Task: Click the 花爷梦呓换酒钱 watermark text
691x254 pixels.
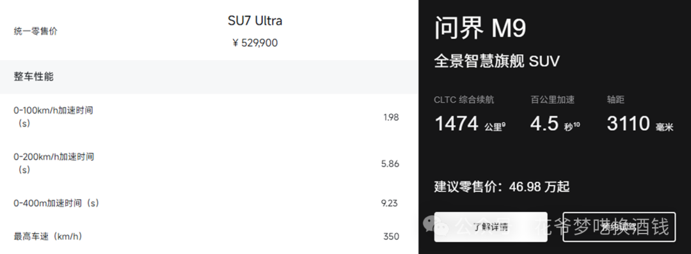Action: pos(602,227)
